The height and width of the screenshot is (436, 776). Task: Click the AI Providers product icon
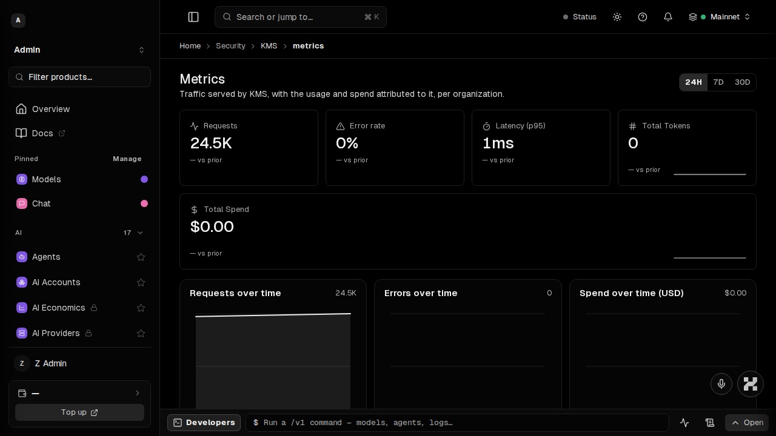click(x=22, y=333)
